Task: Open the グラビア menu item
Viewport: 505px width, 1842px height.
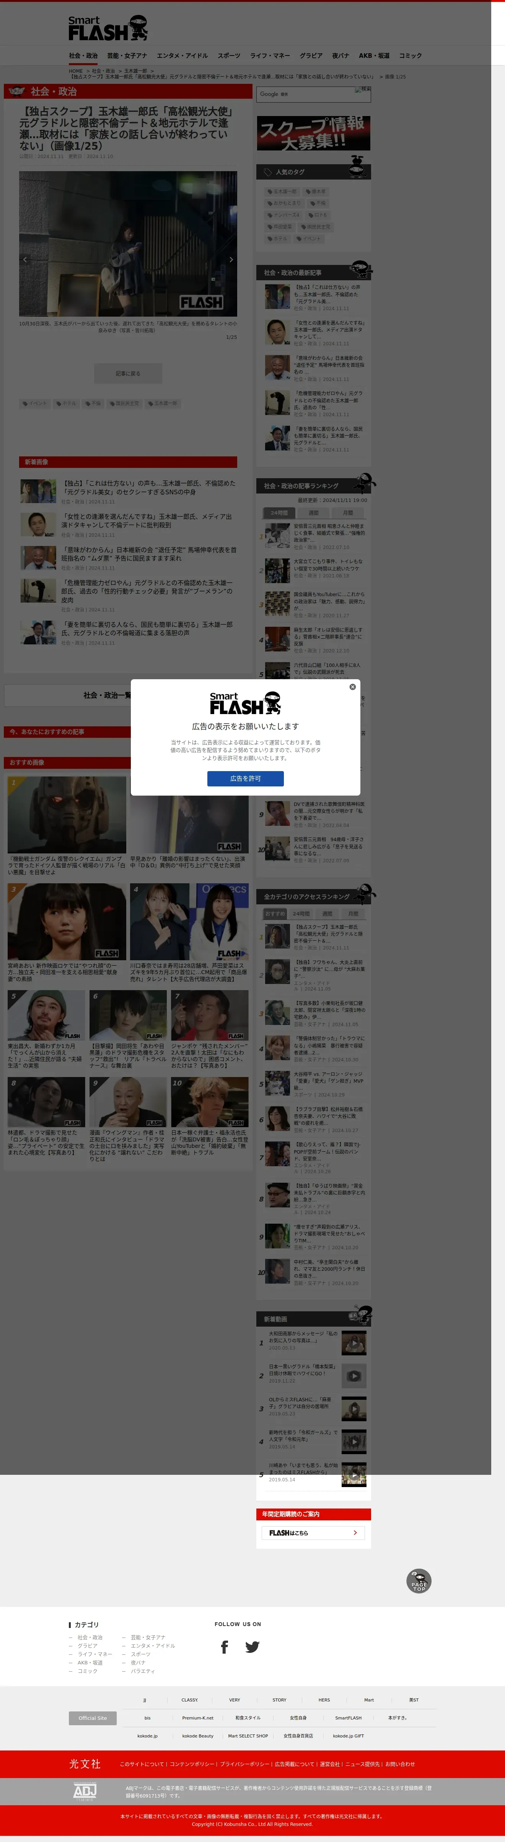Action: coord(311,56)
